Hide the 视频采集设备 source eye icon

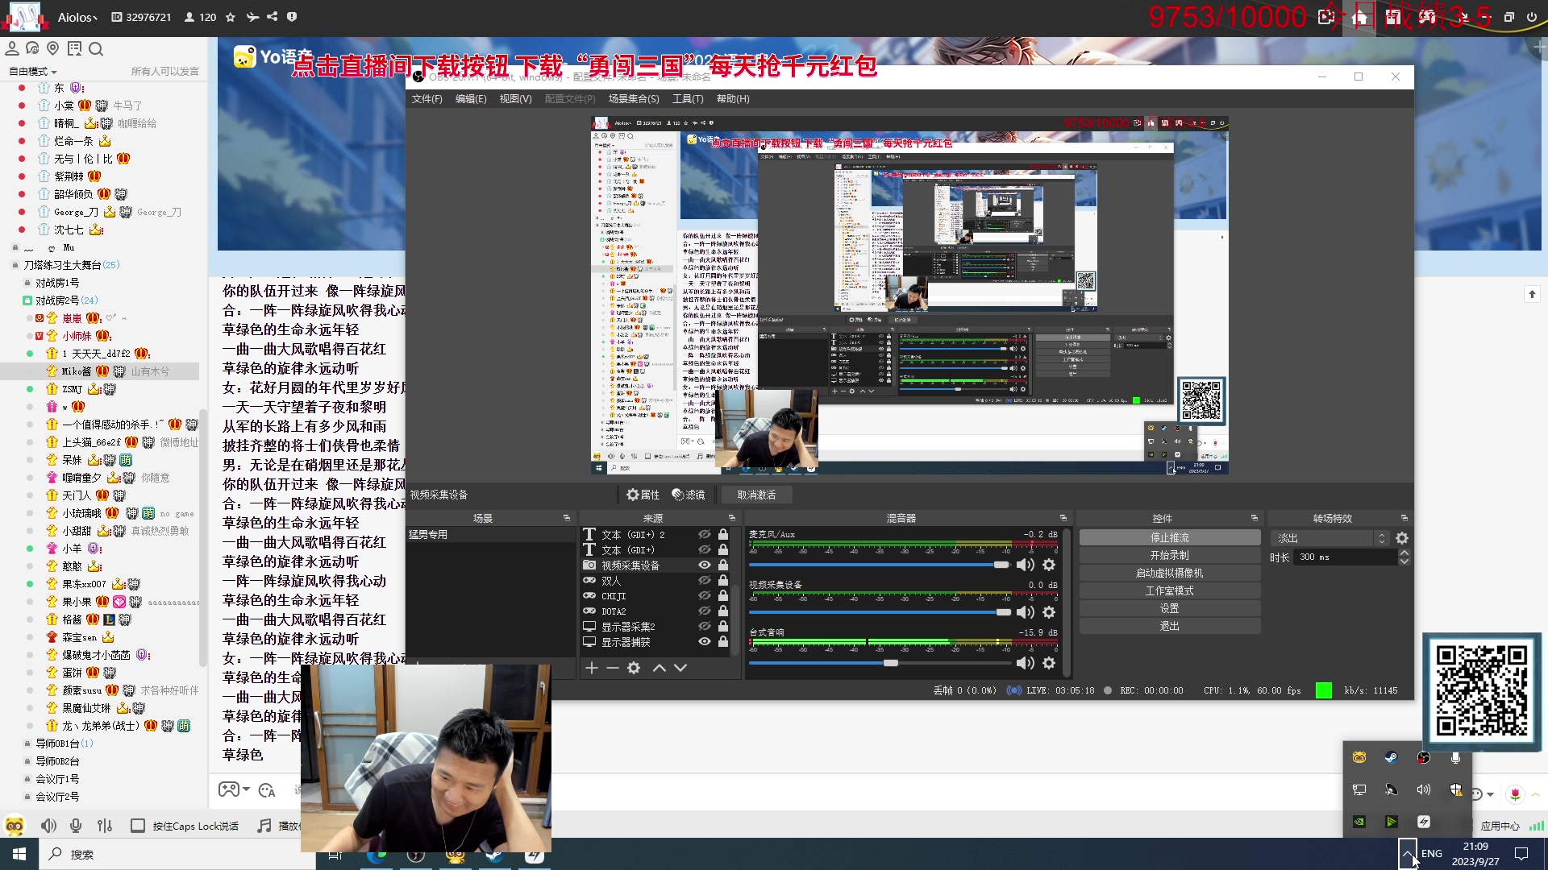click(705, 565)
